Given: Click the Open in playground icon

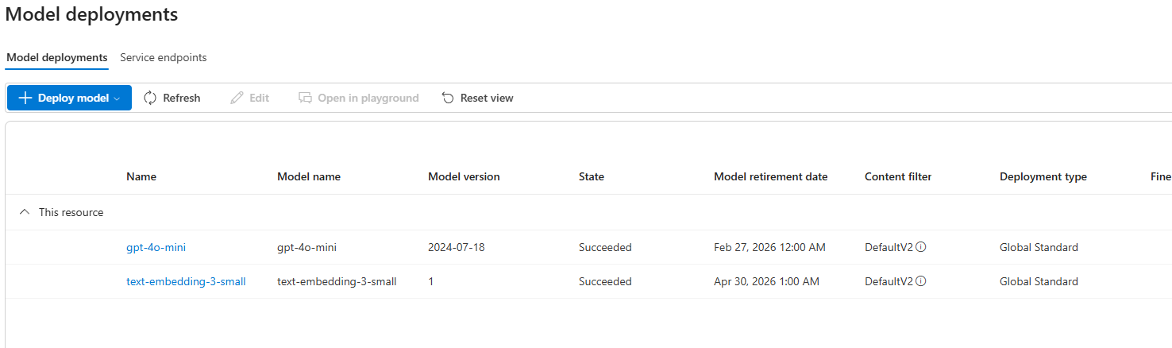Looking at the screenshot, I should pyautogui.click(x=305, y=98).
